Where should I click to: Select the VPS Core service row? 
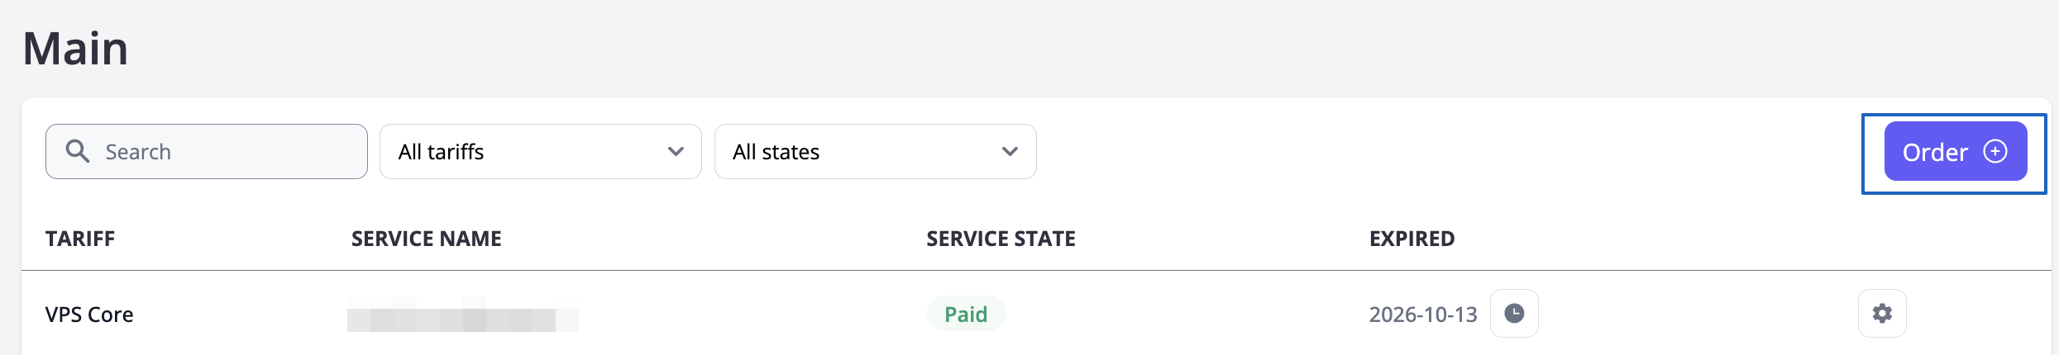744,315
